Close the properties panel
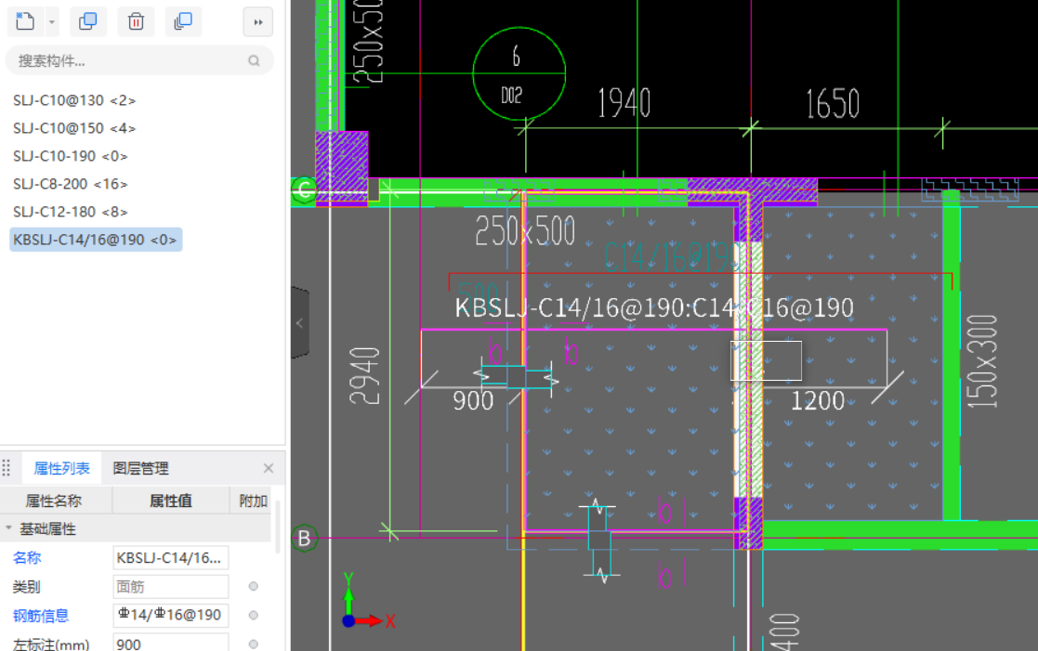The width and height of the screenshot is (1038, 651). point(269,469)
